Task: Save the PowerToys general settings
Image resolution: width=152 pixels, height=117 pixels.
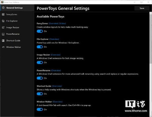Action: tap(142, 8)
